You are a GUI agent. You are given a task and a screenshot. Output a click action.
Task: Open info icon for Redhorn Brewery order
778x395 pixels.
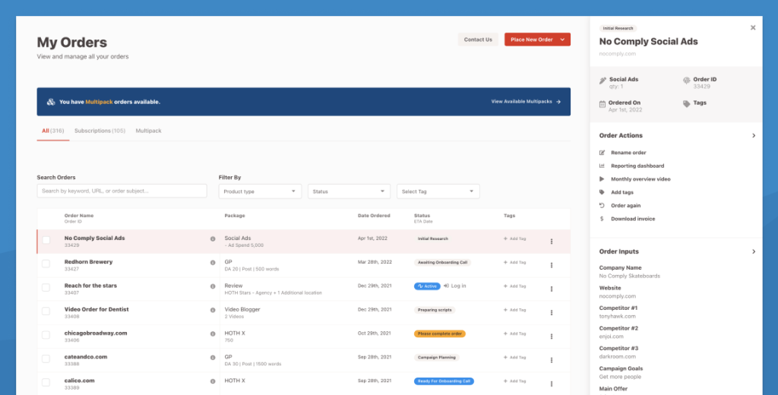click(213, 263)
